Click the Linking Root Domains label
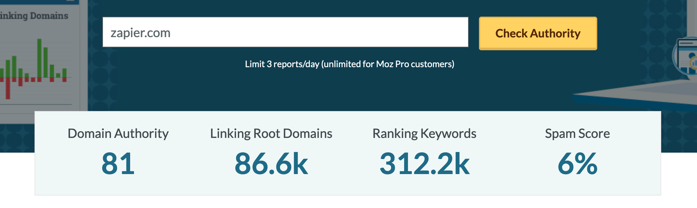The width and height of the screenshot is (697, 208). (271, 133)
